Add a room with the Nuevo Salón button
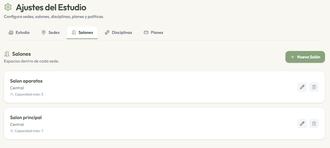The image size is (330, 148). point(305,57)
